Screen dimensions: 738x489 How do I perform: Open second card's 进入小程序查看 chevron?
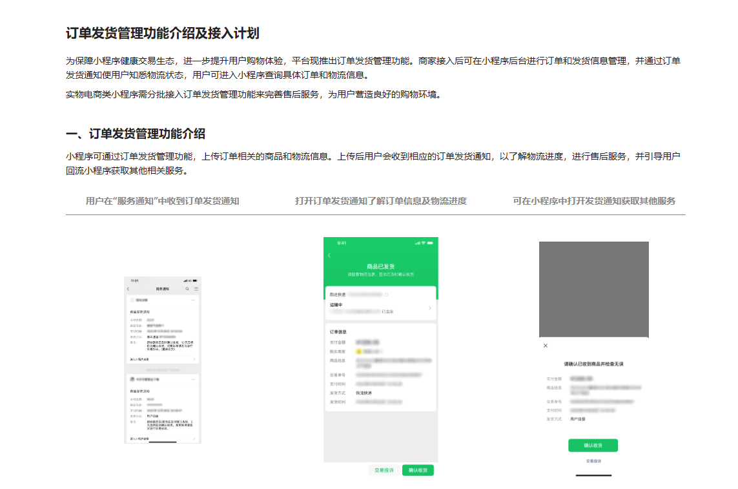pos(194,439)
